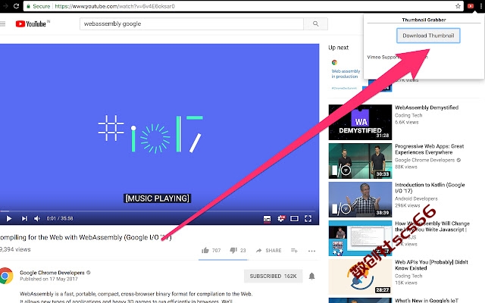Click the search magnifier button
This screenshot has width=485, height=303.
point(315,23)
